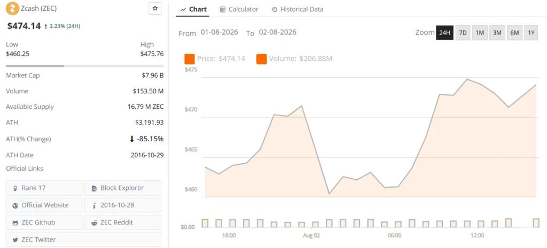
Task: Click the Market Cap value $7.96 B
Action: (152, 75)
